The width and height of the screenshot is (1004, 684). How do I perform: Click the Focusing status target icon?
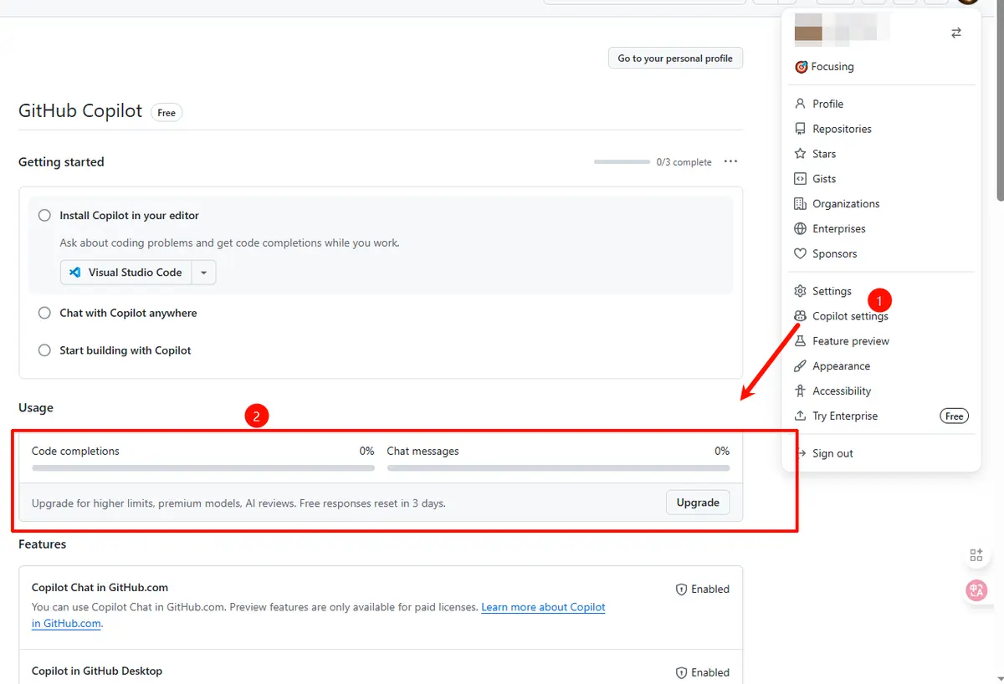coord(801,67)
